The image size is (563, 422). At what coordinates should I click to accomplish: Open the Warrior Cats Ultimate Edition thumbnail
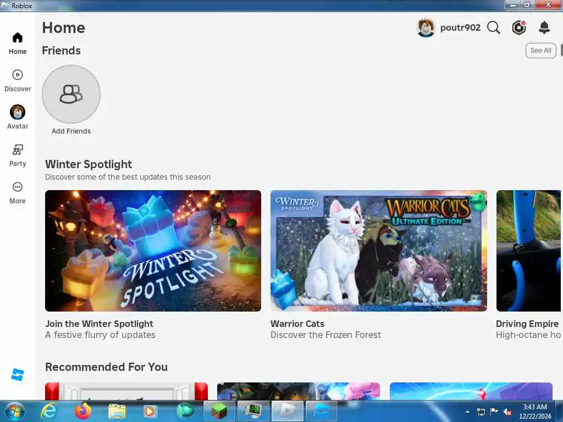coord(379,251)
